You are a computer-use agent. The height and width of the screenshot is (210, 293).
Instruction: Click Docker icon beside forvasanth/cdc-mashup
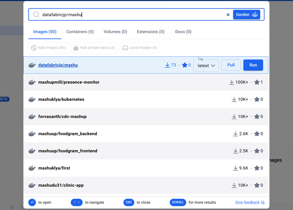(x=32, y=117)
